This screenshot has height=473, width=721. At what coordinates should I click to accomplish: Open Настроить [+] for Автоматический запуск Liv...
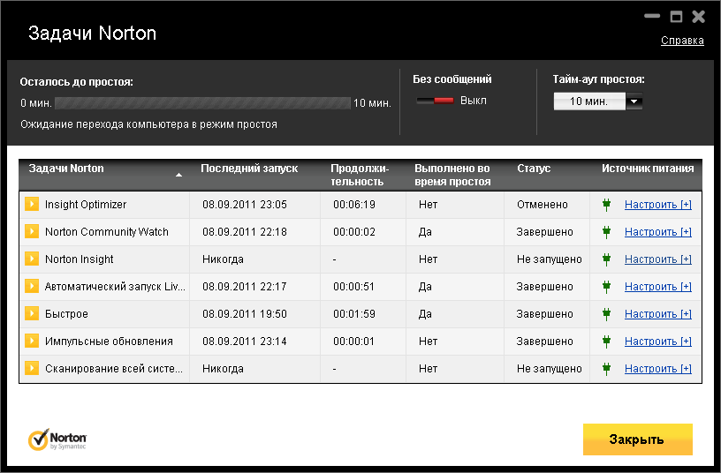coord(658,287)
